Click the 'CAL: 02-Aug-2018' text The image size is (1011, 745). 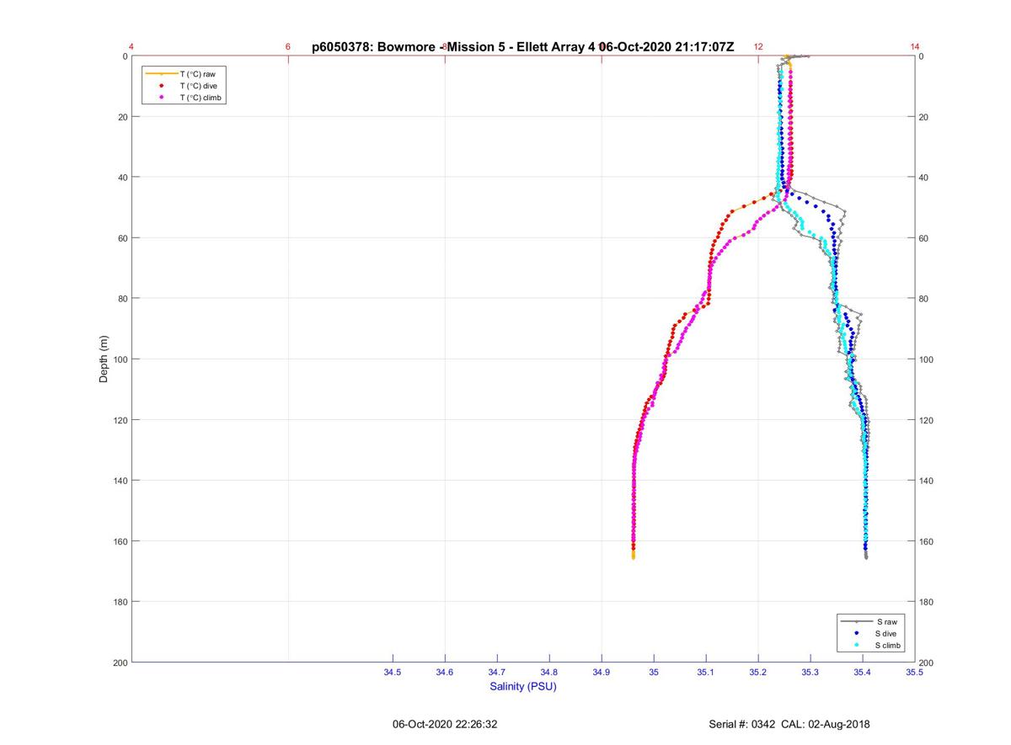[826, 724]
